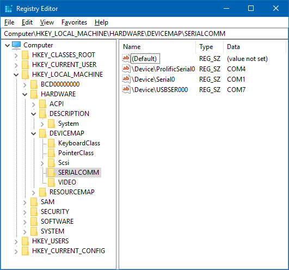Screen dimensions: 289x270
Task: Open the Favorites menu
Action: [x=74, y=22]
